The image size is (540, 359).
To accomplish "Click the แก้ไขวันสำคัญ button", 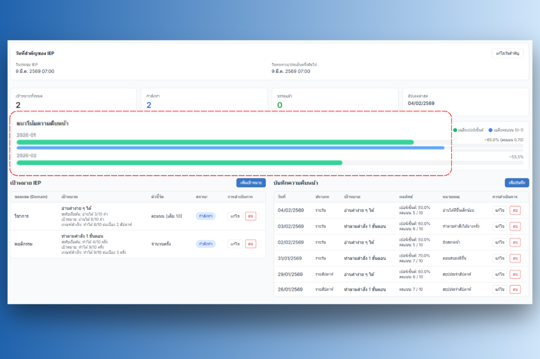I will point(507,53).
